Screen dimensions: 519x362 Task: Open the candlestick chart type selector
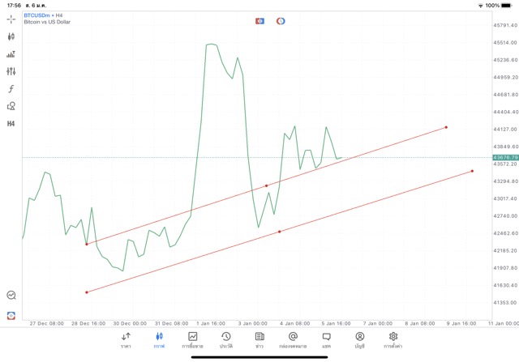pos(11,36)
